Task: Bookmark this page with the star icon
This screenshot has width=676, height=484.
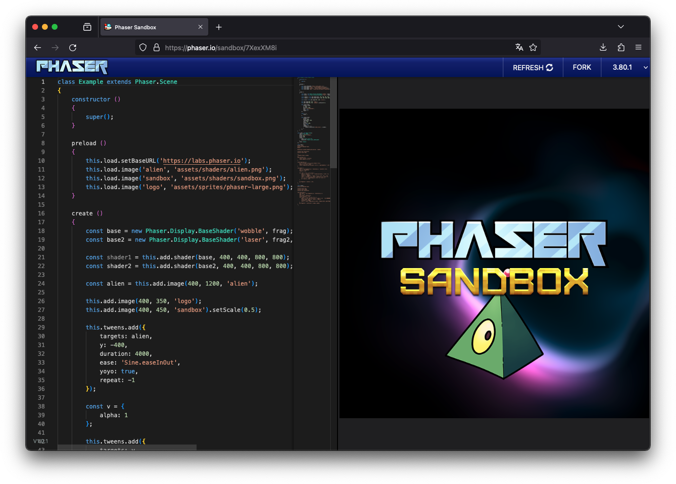Action: [x=533, y=47]
